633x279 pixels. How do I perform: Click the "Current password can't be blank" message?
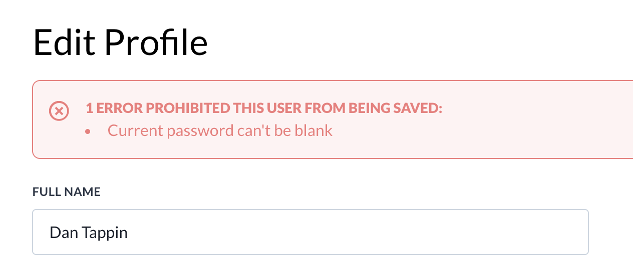pos(220,131)
